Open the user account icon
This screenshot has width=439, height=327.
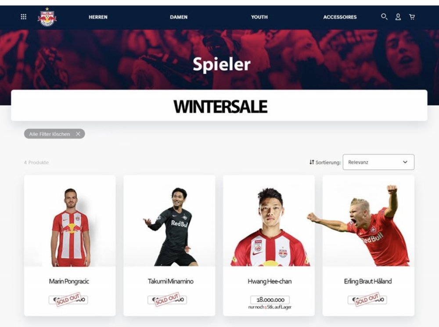398,17
